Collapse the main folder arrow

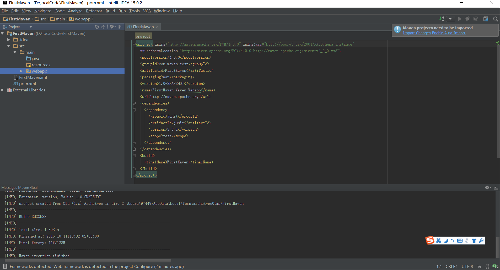(x=15, y=52)
